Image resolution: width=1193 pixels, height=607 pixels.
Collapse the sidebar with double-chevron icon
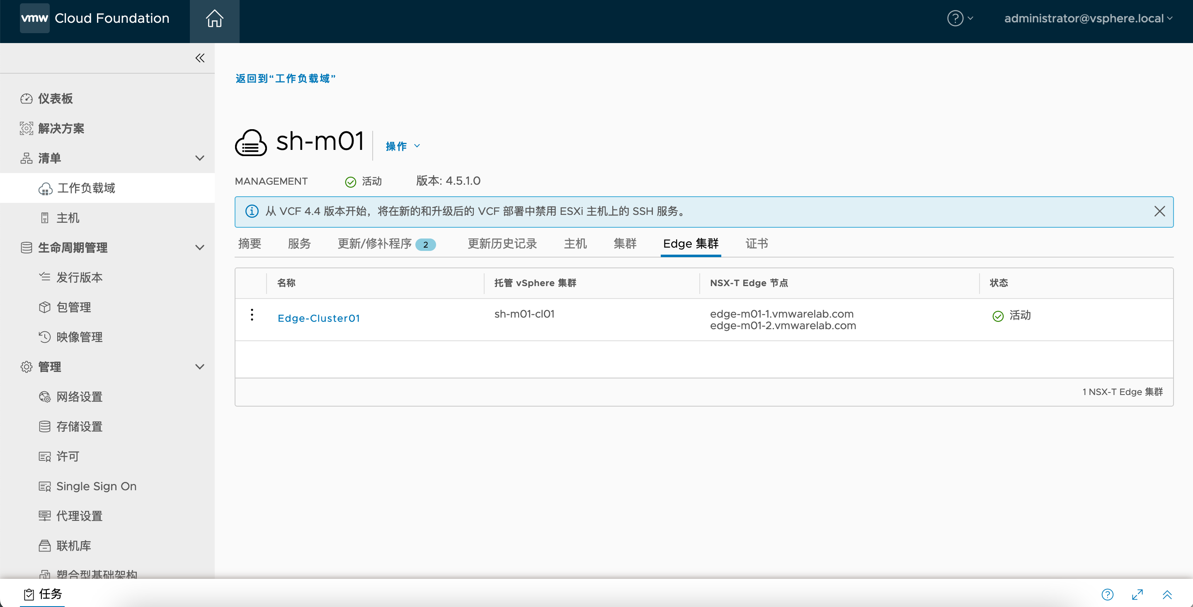(x=200, y=58)
